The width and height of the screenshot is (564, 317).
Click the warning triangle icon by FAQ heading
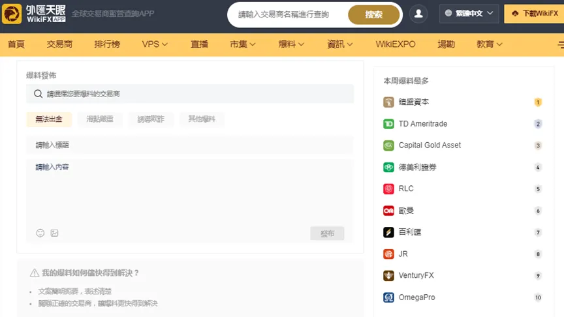(35, 273)
